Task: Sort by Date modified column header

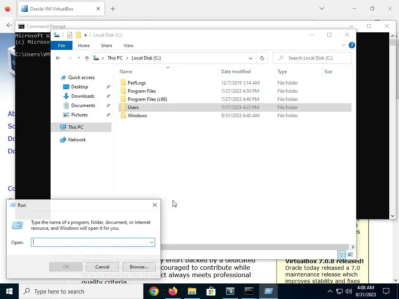Action: click(247, 72)
